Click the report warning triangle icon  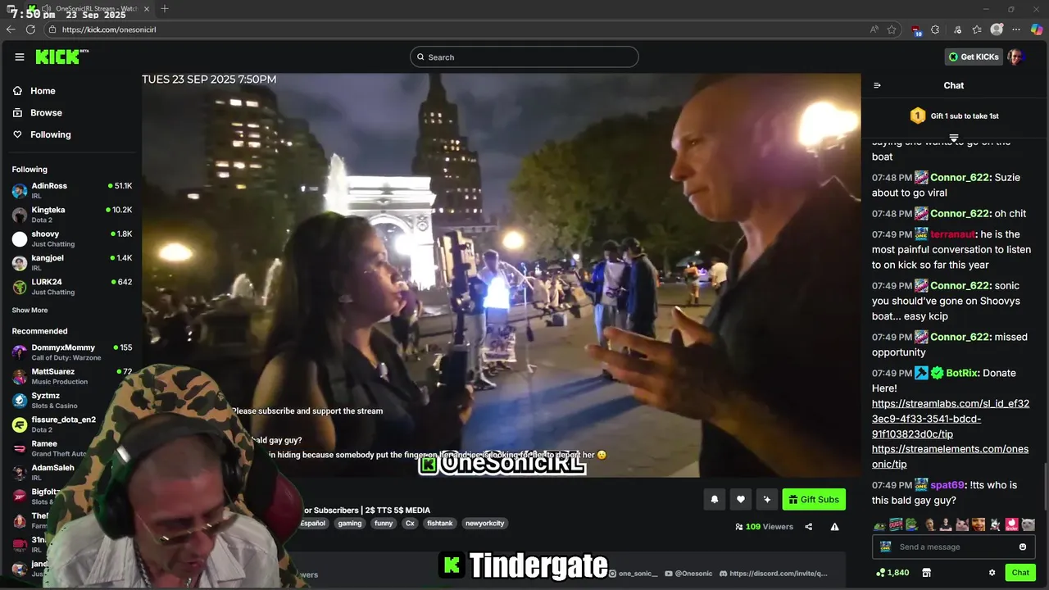pos(834,527)
